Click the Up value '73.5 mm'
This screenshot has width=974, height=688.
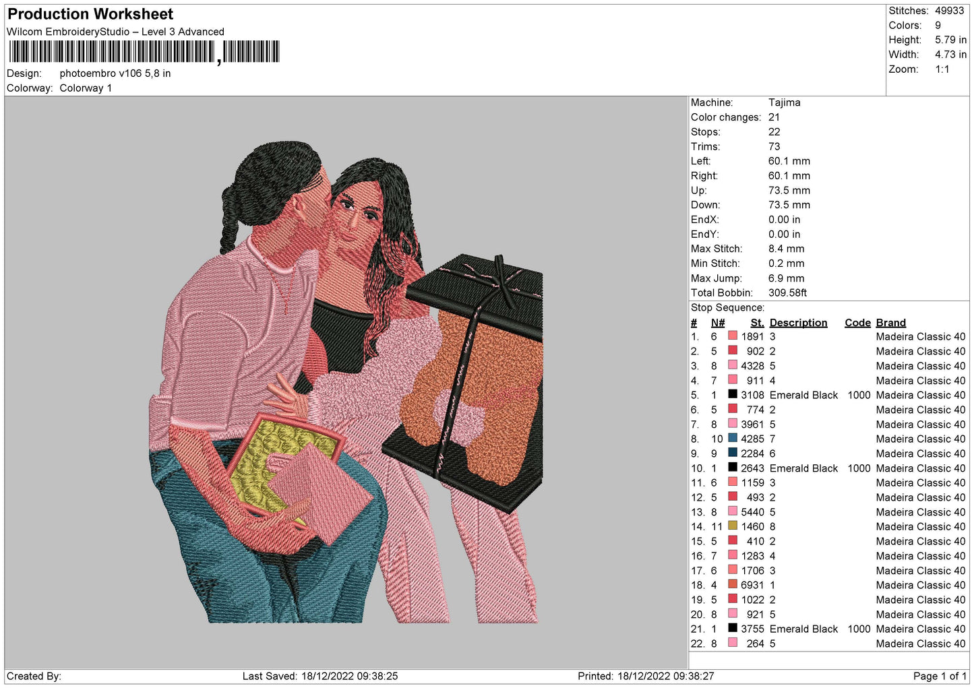click(789, 190)
